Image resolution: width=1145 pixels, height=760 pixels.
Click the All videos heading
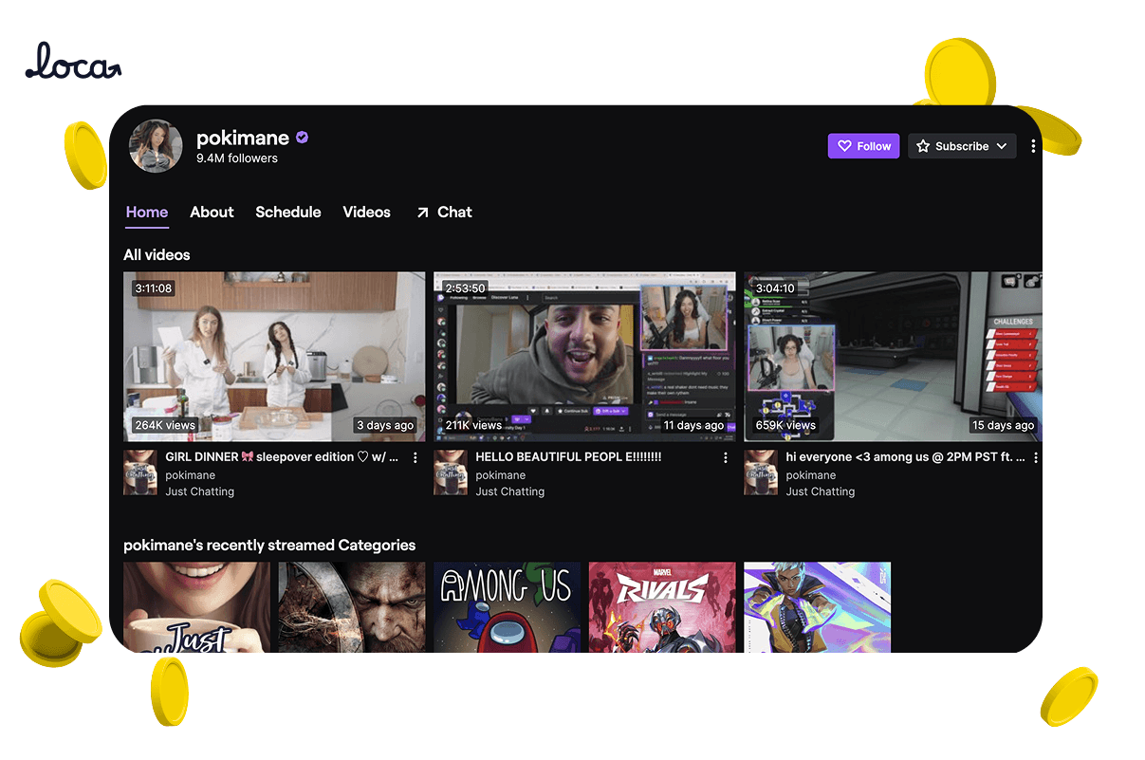coord(157,255)
